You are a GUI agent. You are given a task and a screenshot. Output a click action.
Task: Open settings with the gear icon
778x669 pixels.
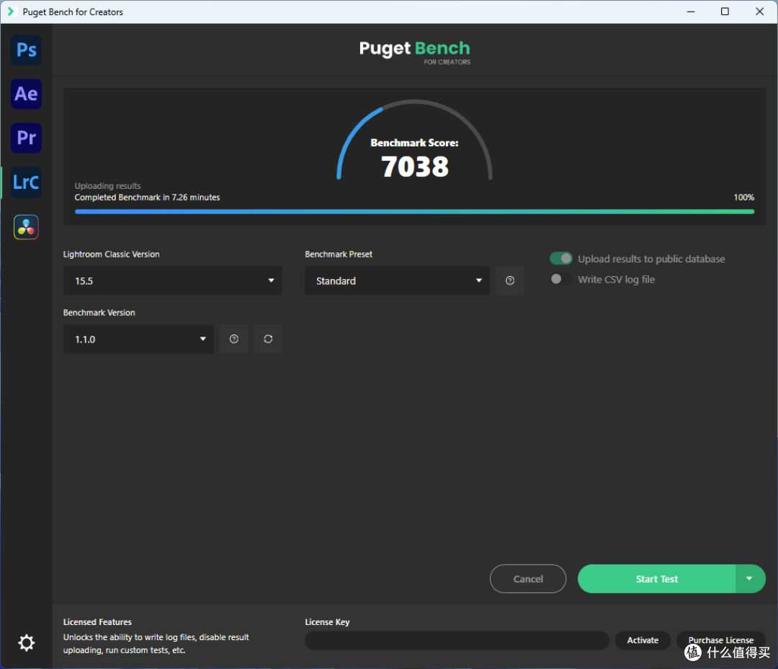tap(27, 642)
